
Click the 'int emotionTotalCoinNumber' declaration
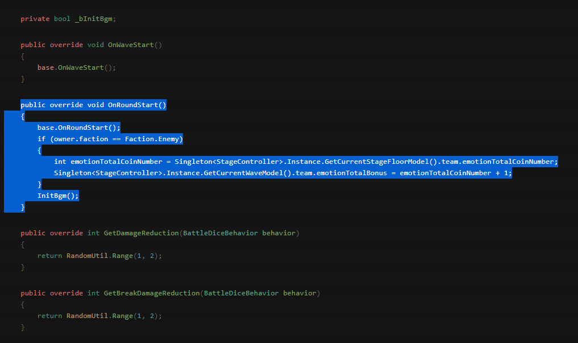click(108, 162)
